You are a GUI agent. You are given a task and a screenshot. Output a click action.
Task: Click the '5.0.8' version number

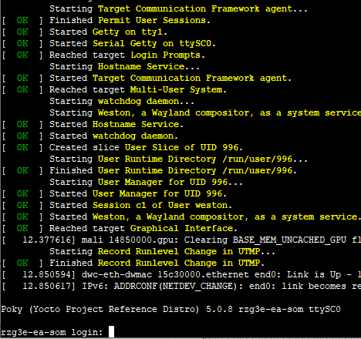coord(219,309)
